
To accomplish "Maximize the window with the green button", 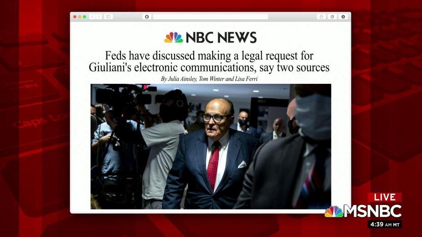I will click(84, 17).
